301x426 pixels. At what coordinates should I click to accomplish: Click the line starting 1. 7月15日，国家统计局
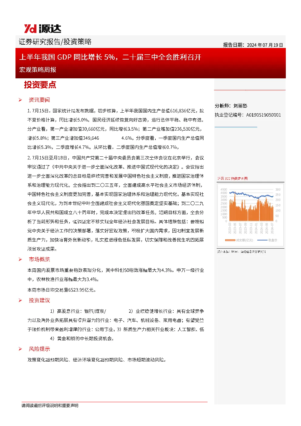click(116, 111)
